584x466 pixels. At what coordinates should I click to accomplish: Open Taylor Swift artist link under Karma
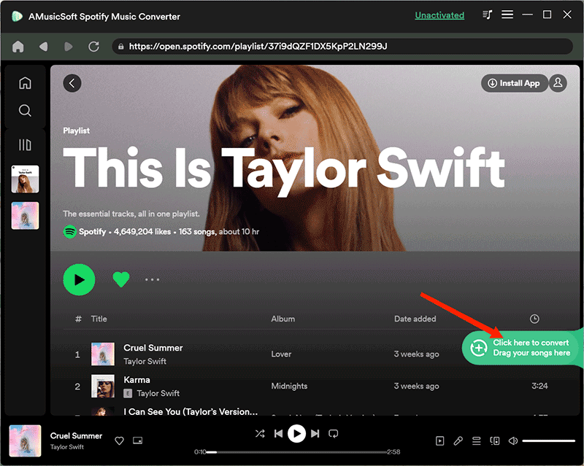(158, 393)
